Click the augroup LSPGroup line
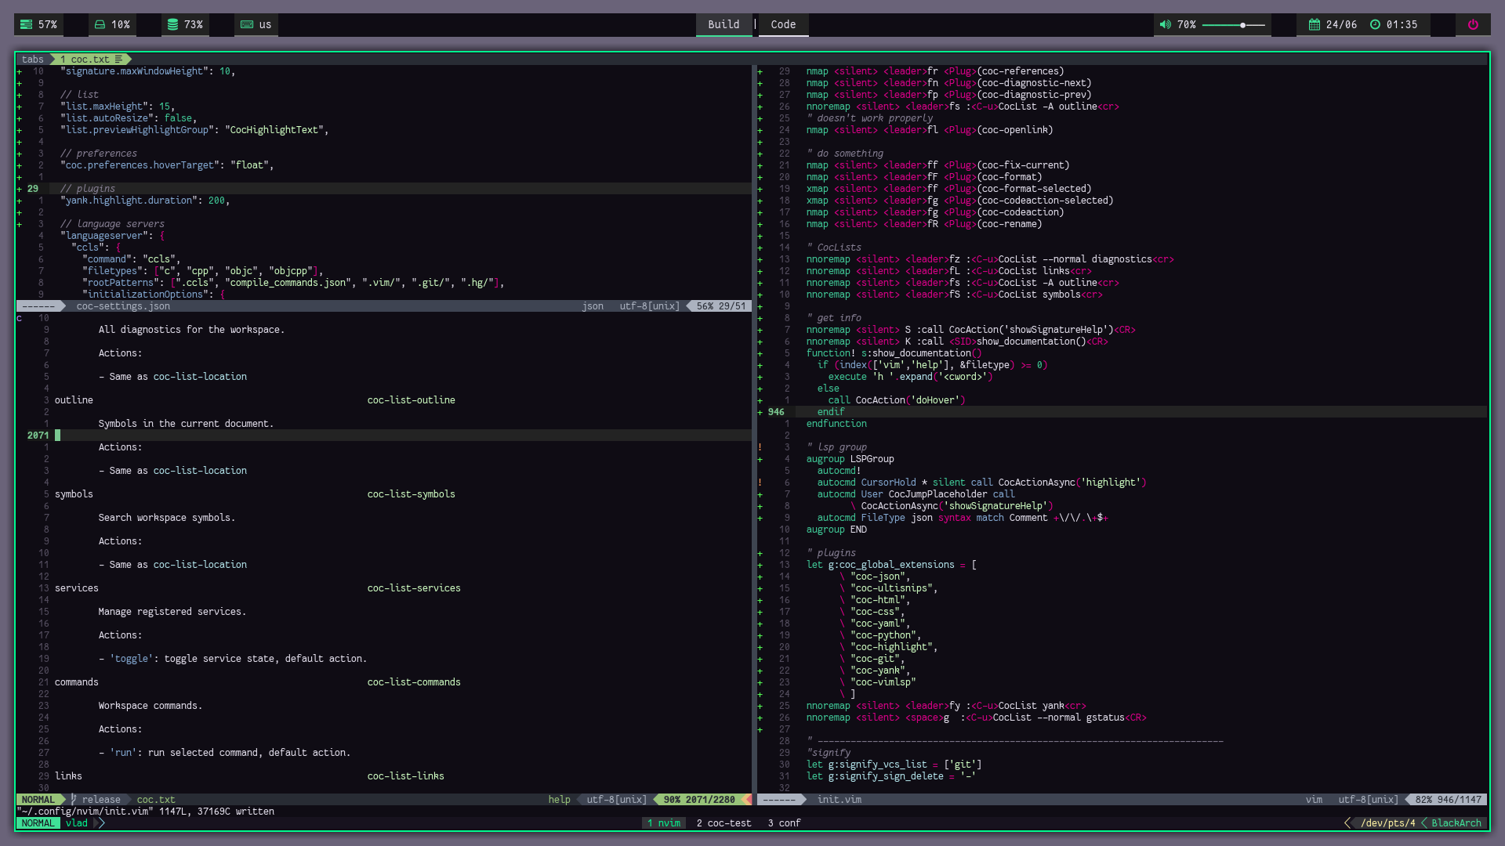Image resolution: width=1505 pixels, height=846 pixels. (850, 459)
